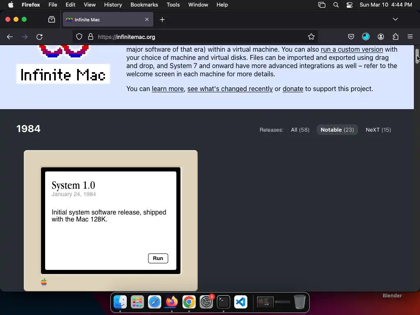
Task: Run System 1.0
Action: tap(158, 258)
